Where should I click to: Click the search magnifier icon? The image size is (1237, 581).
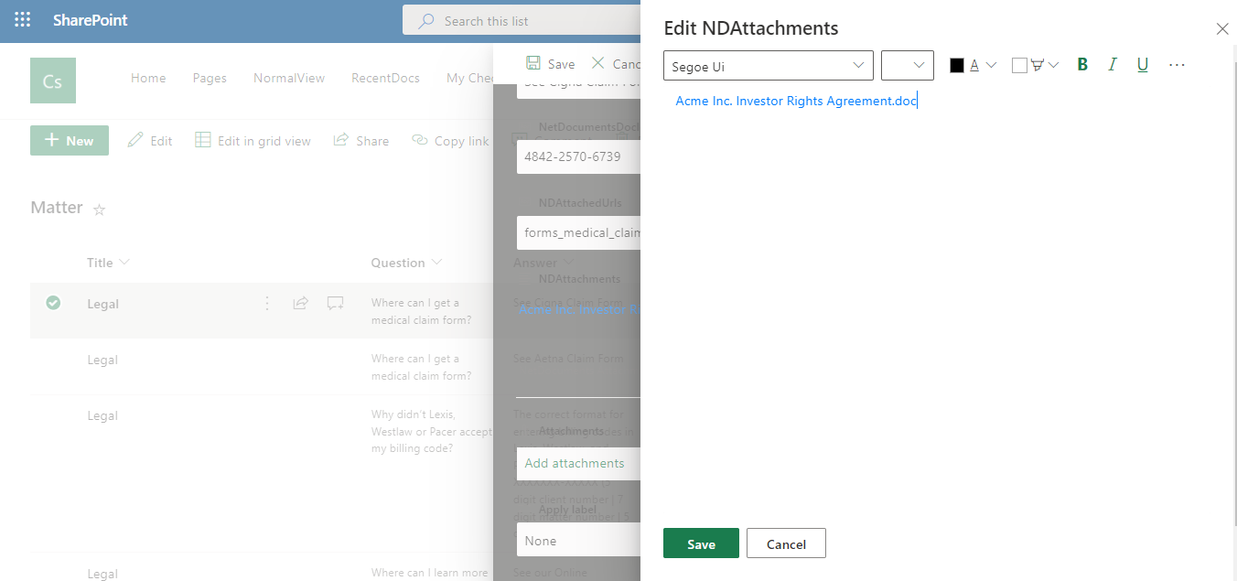point(426,20)
